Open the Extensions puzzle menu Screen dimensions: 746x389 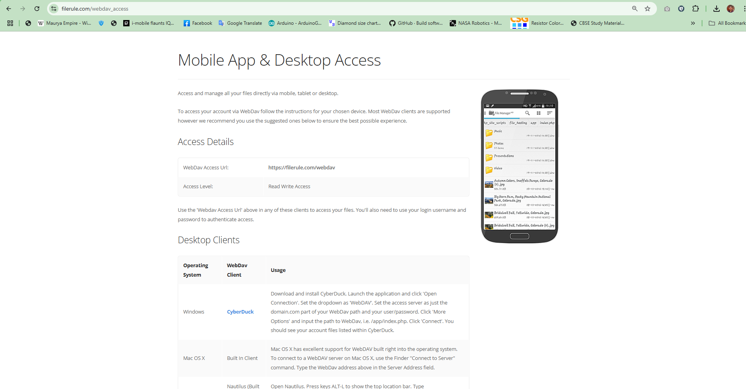[x=695, y=9]
